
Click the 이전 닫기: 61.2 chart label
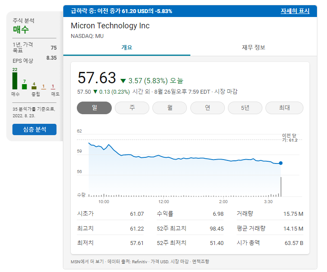(289, 138)
